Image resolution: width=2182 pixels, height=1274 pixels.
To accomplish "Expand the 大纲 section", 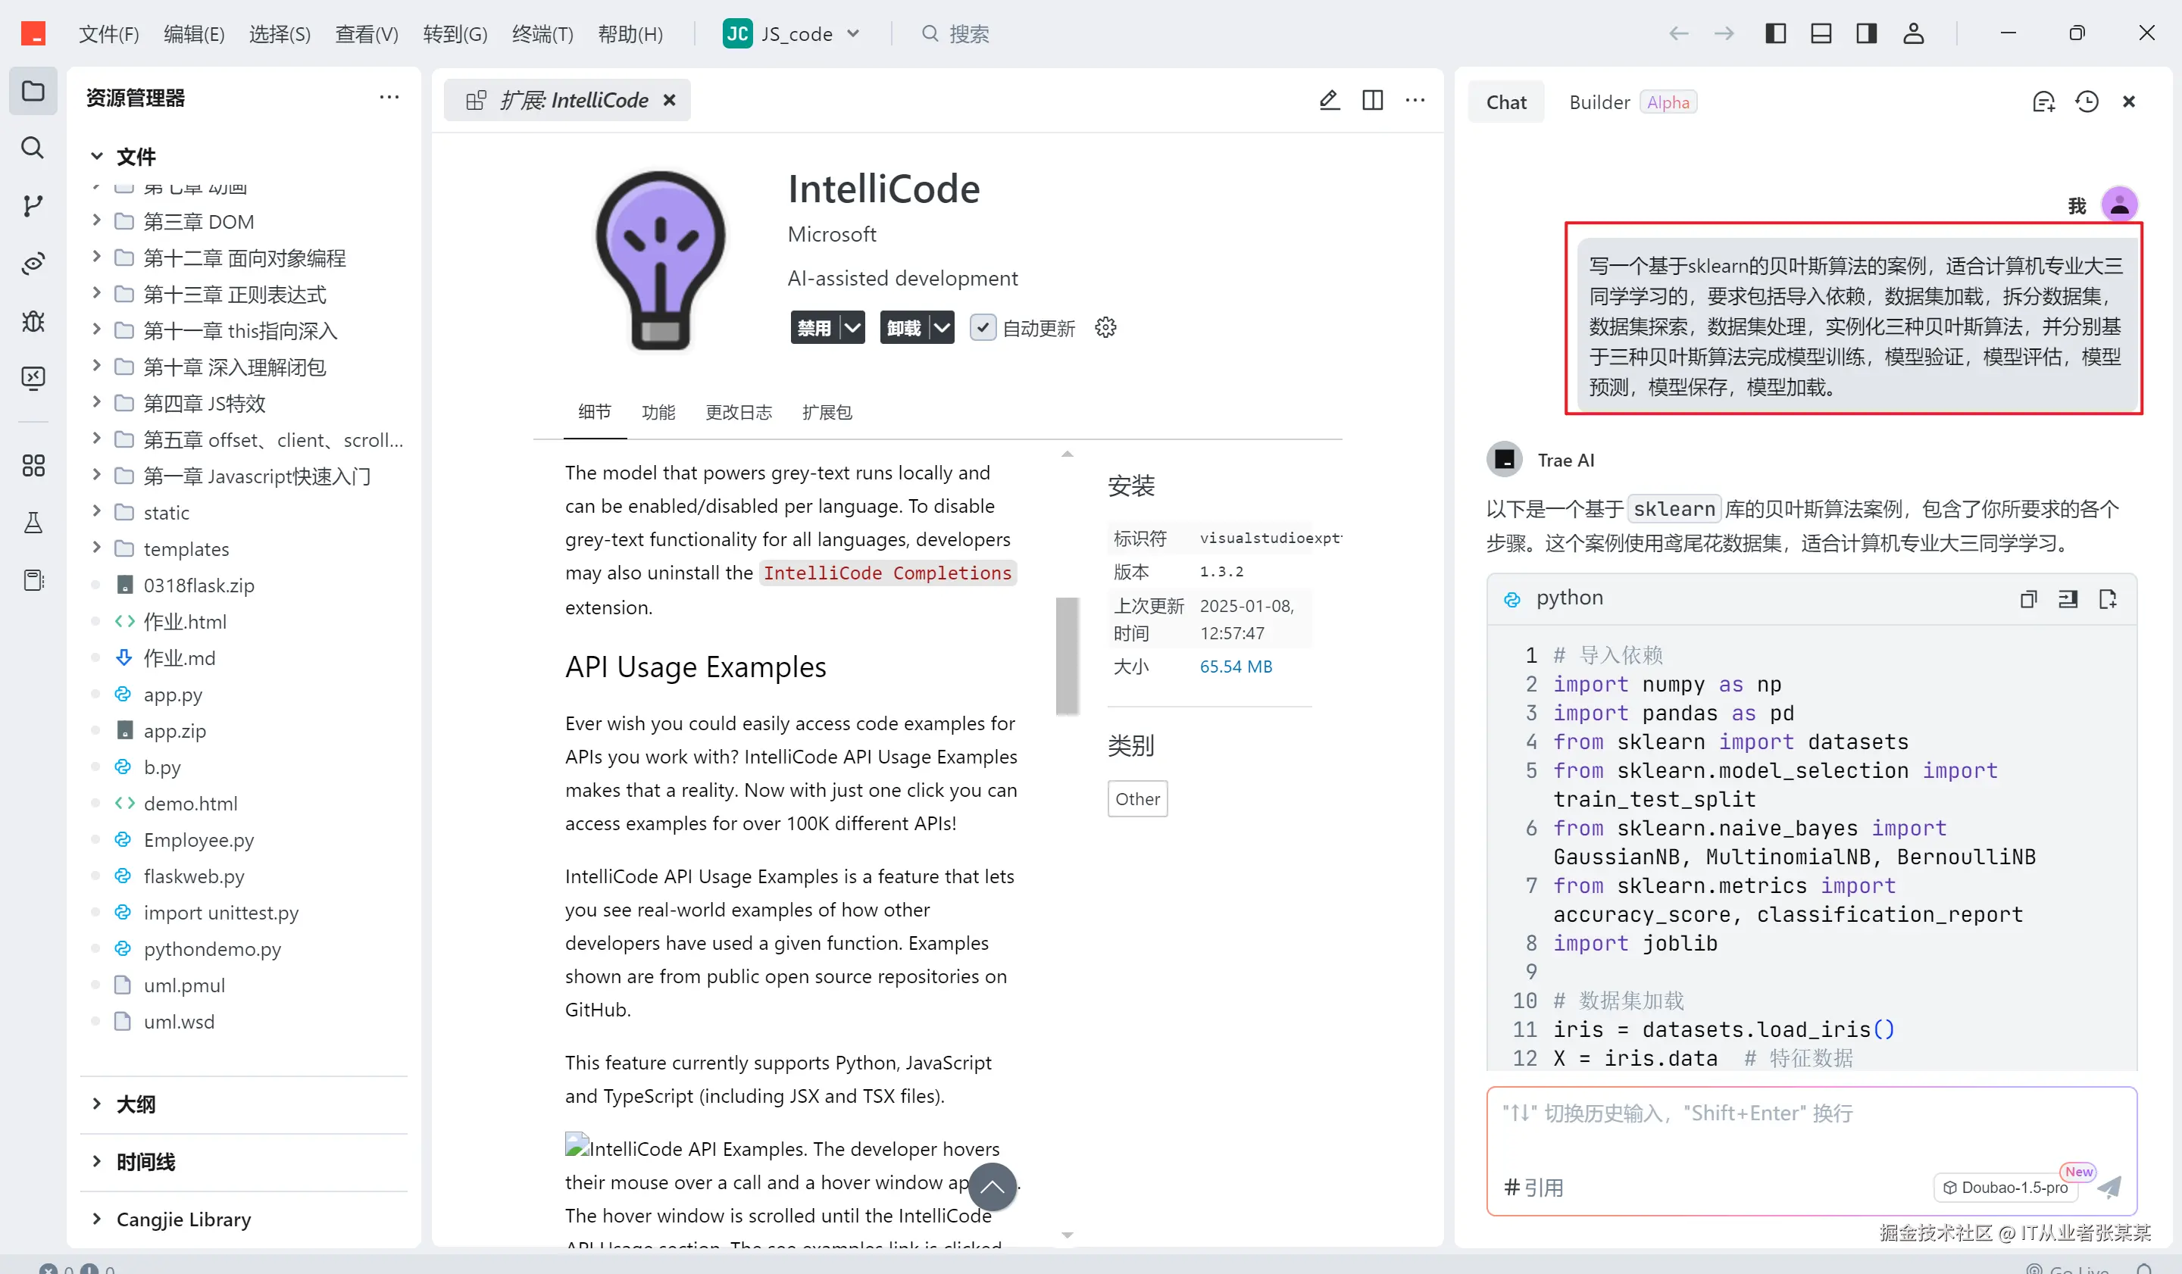I will [136, 1104].
